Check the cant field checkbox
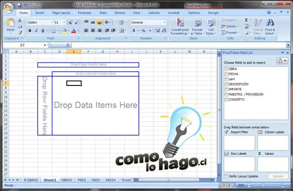Image resolution: width=293 pixels, height=191 pixels. tap(227, 79)
